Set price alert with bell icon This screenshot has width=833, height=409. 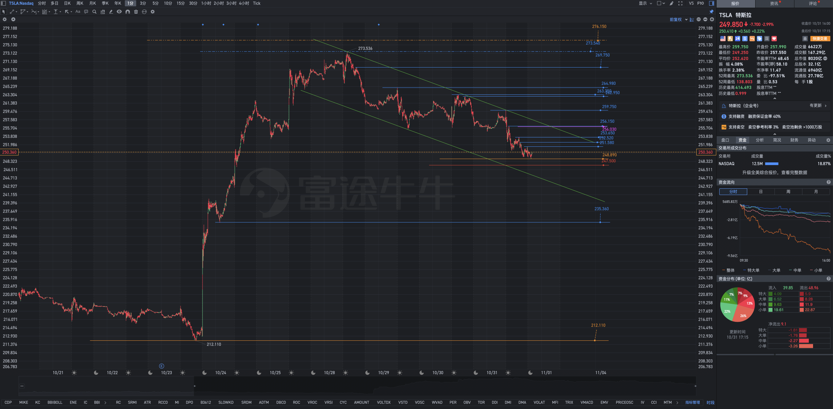(805, 39)
